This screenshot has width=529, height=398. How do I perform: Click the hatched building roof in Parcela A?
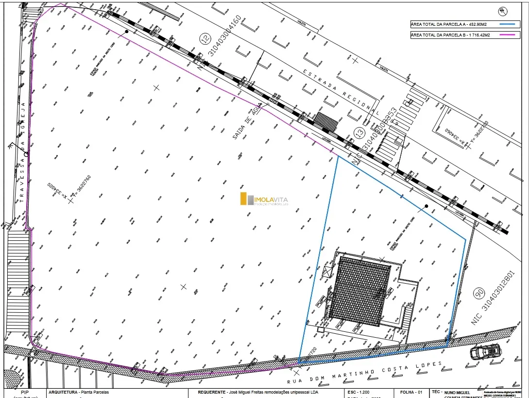tap(361, 291)
